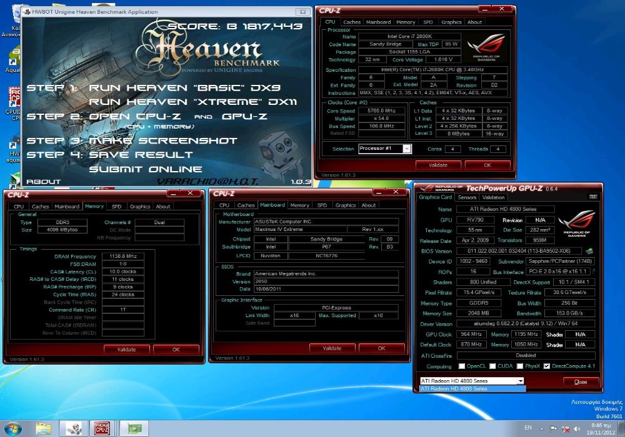Viewport: 625px width, 437px height.
Task: Open About tab in Mainboard CPU-Z window
Action: (x=368, y=205)
